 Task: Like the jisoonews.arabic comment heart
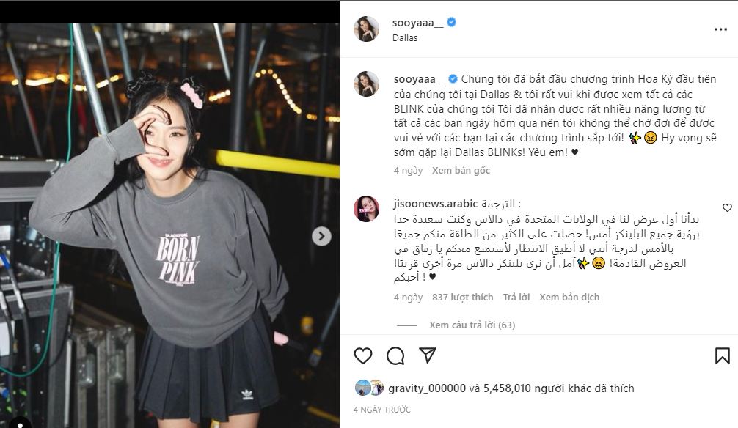(x=727, y=207)
